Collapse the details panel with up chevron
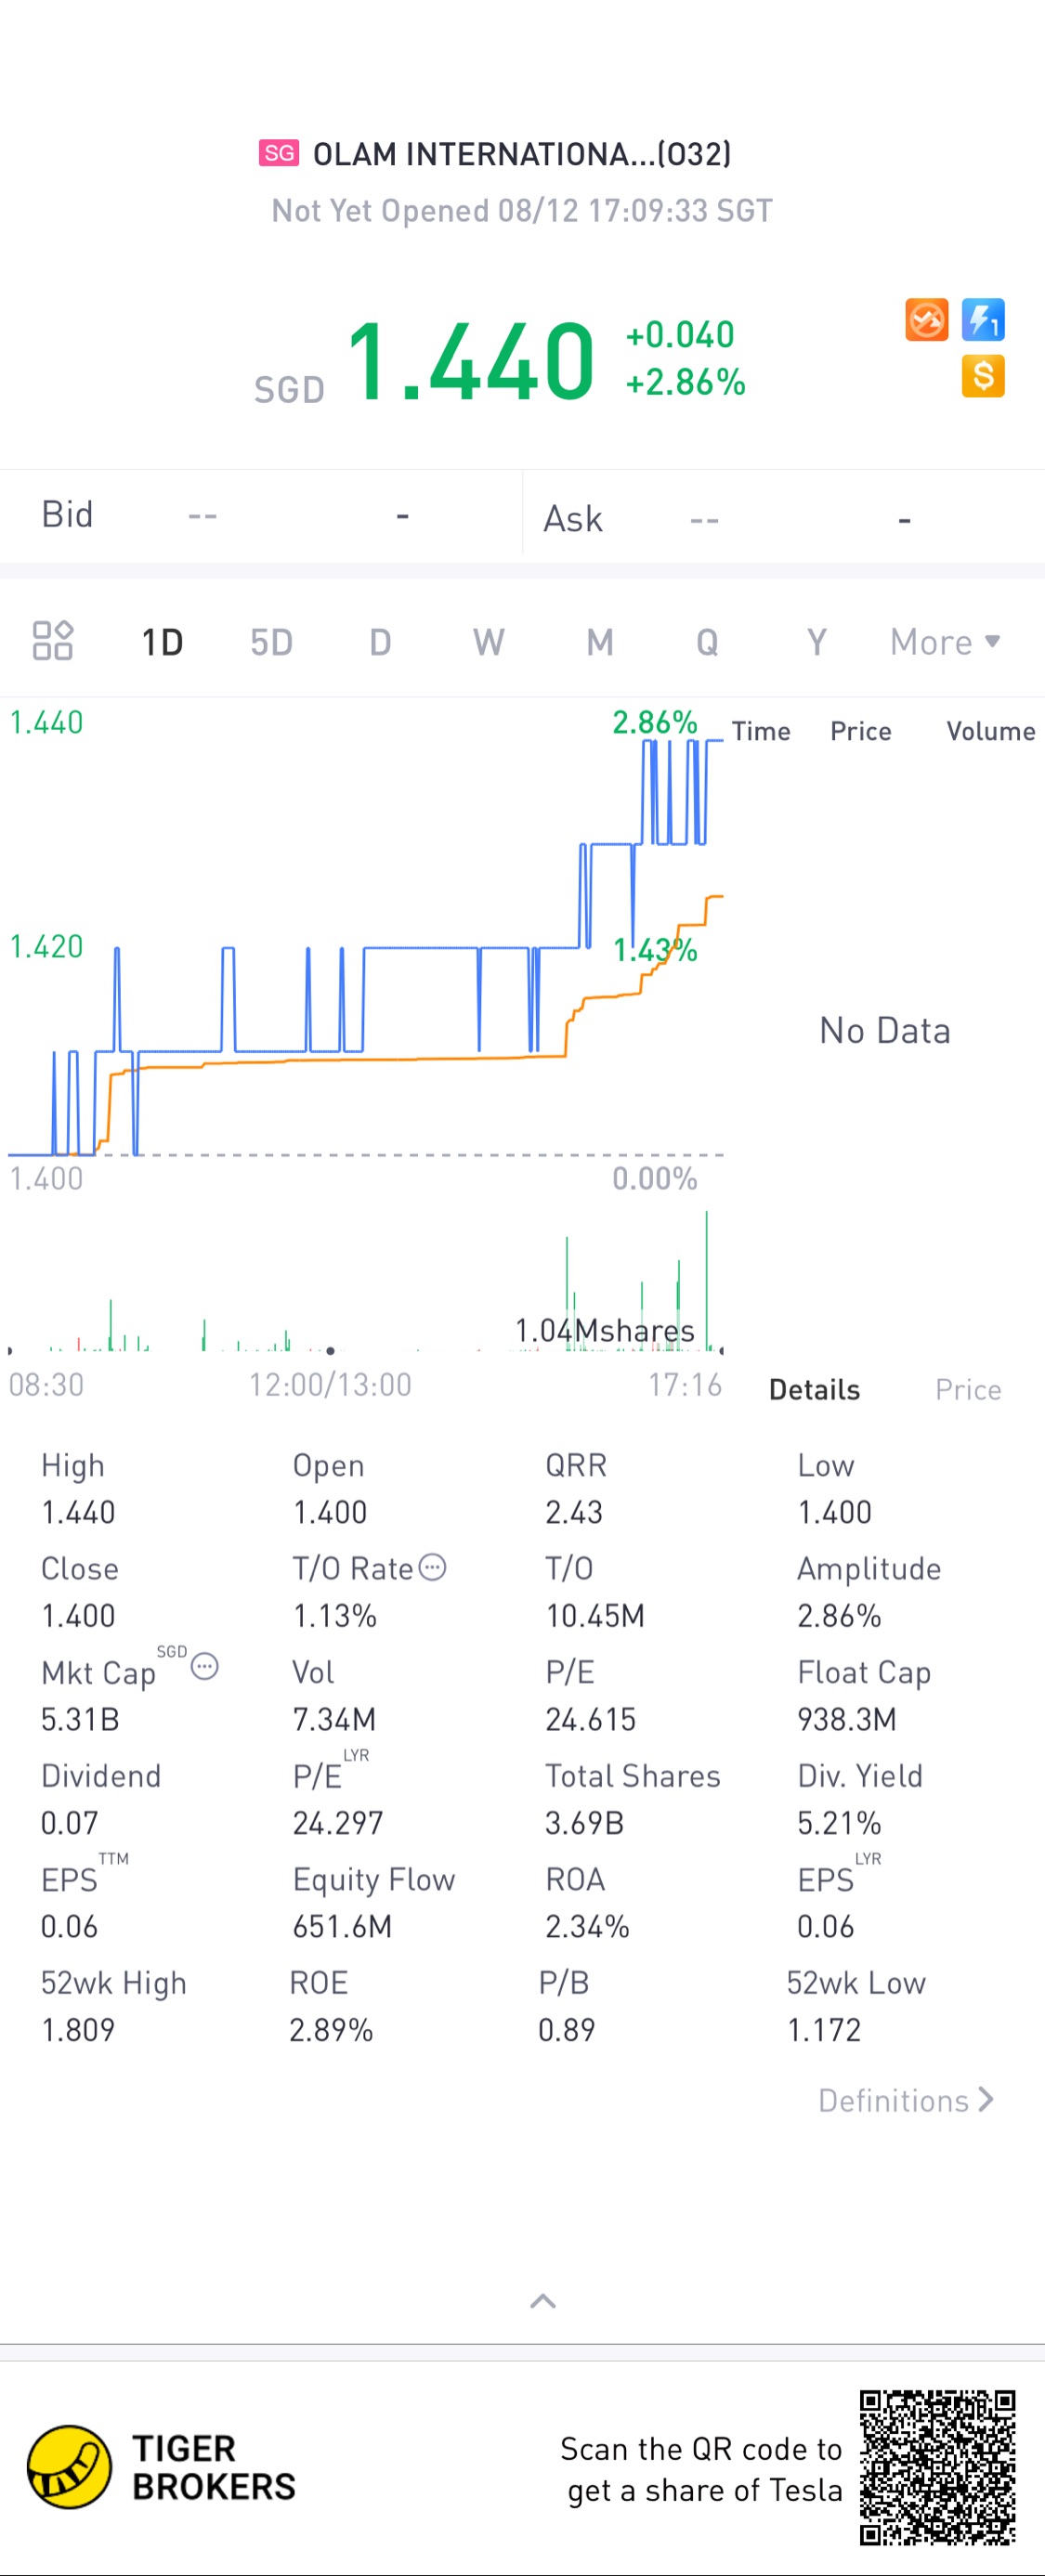 [543, 2301]
